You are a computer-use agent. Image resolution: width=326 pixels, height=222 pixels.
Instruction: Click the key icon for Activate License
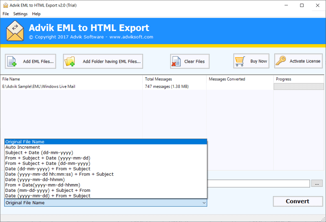[x=281, y=61]
